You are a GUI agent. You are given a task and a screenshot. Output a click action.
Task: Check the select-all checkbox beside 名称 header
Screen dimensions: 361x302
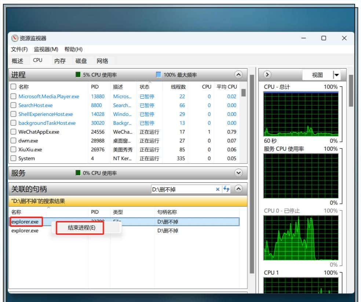14,87
